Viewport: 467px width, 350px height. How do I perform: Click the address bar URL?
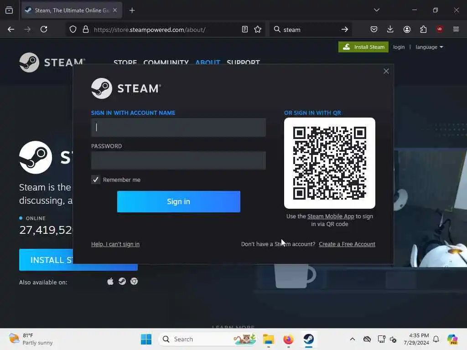[150, 30]
